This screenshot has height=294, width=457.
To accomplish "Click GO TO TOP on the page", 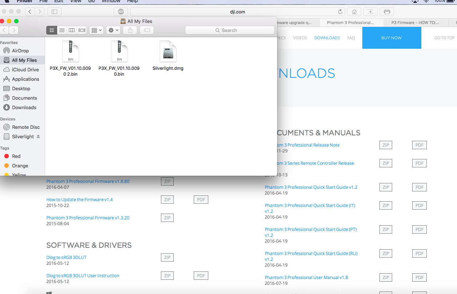I will (445, 38).
